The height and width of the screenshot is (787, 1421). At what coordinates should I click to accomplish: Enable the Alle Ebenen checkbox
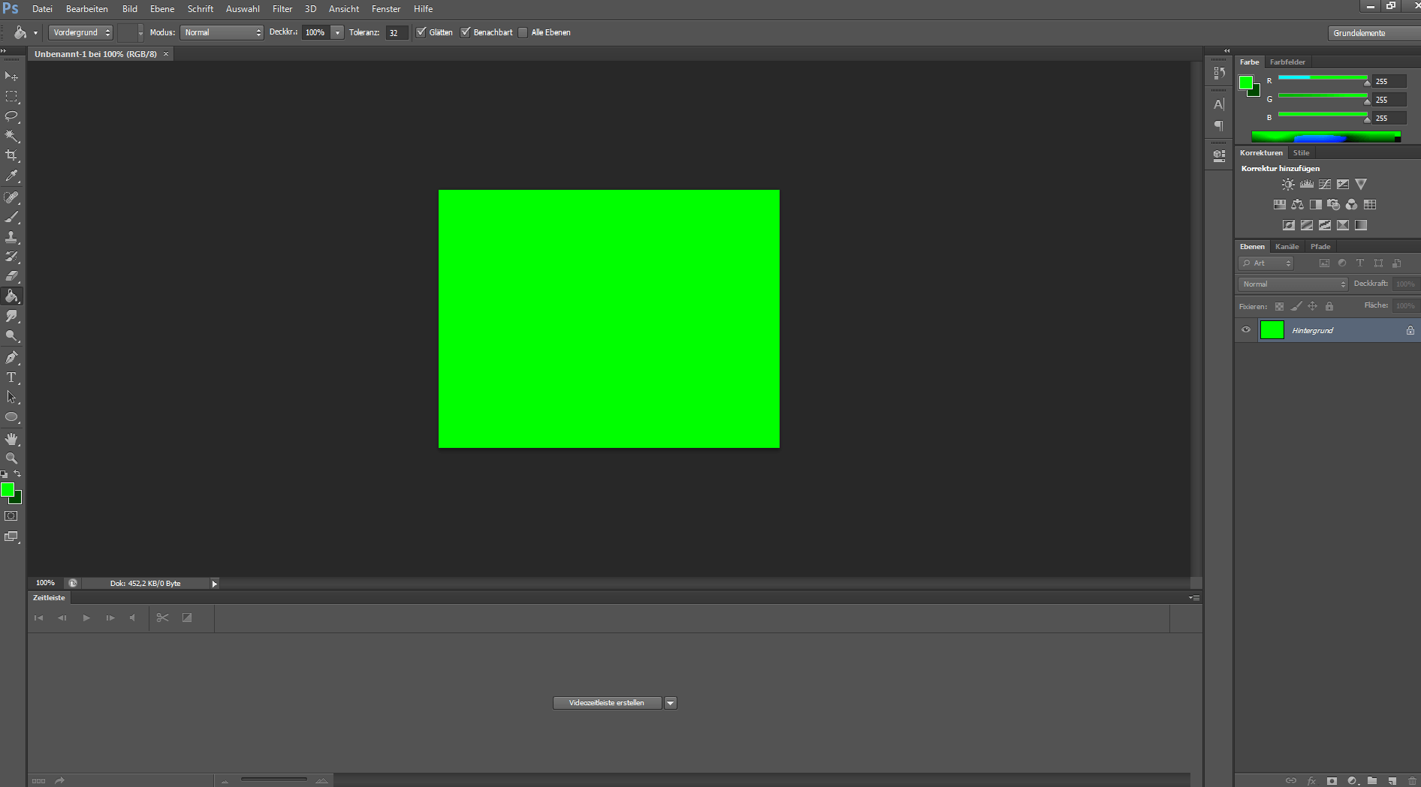523,32
